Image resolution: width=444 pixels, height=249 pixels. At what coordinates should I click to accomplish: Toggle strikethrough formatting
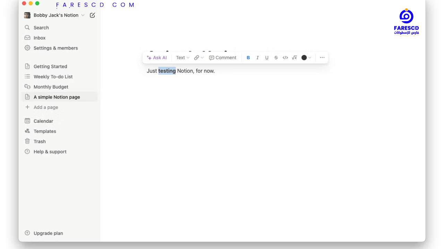click(x=276, y=58)
